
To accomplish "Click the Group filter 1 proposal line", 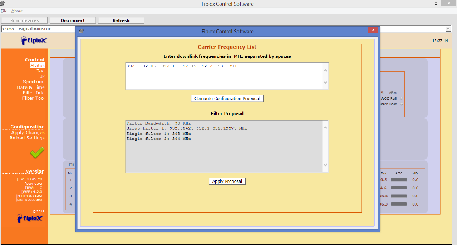I will tap(187, 128).
